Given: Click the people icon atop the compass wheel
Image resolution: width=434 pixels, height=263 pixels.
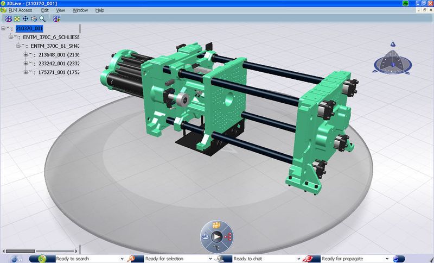Looking at the screenshot, I should [x=216, y=225].
